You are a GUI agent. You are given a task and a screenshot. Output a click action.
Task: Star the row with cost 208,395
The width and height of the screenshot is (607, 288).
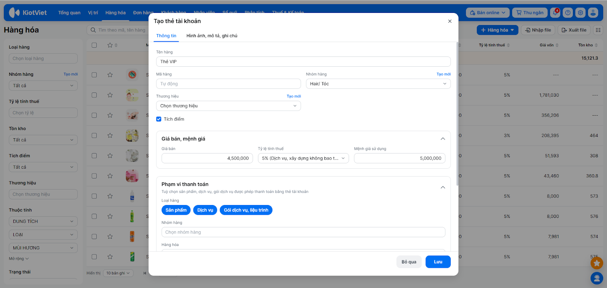[x=110, y=135]
